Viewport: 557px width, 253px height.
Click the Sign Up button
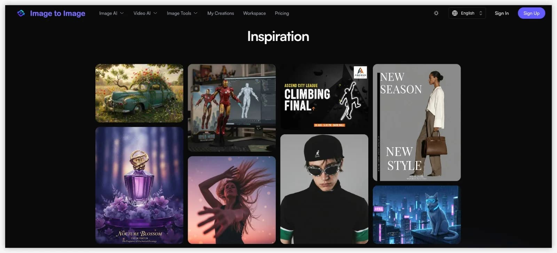[x=531, y=13]
